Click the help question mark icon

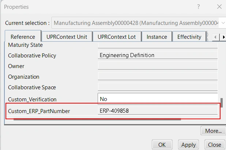199,7
